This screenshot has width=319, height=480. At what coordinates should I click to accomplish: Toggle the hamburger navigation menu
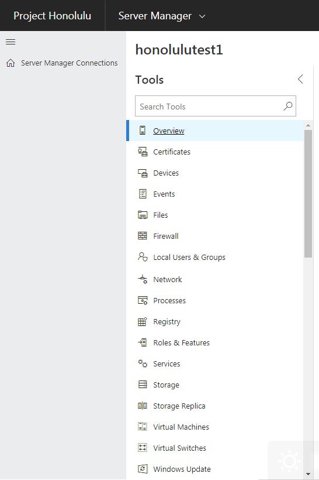click(x=11, y=42)
